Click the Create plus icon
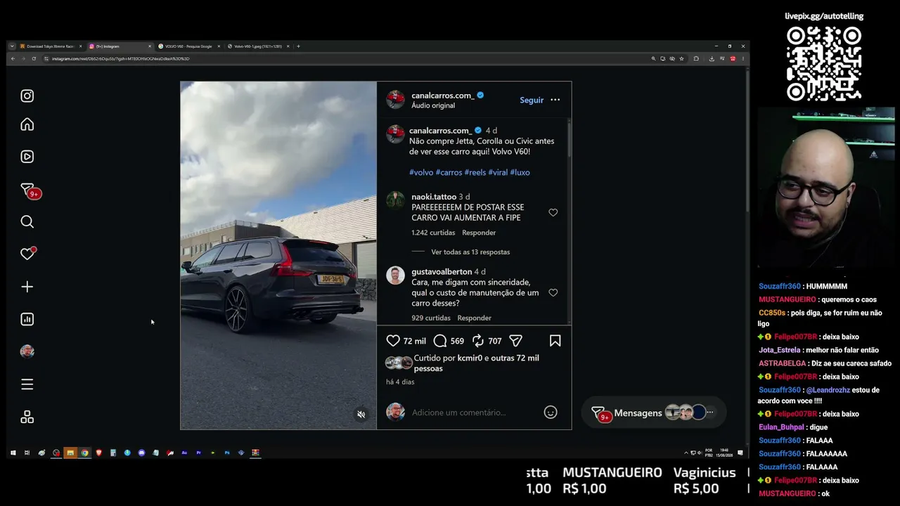This screenshot has height=506, width=900. point(27,287)
